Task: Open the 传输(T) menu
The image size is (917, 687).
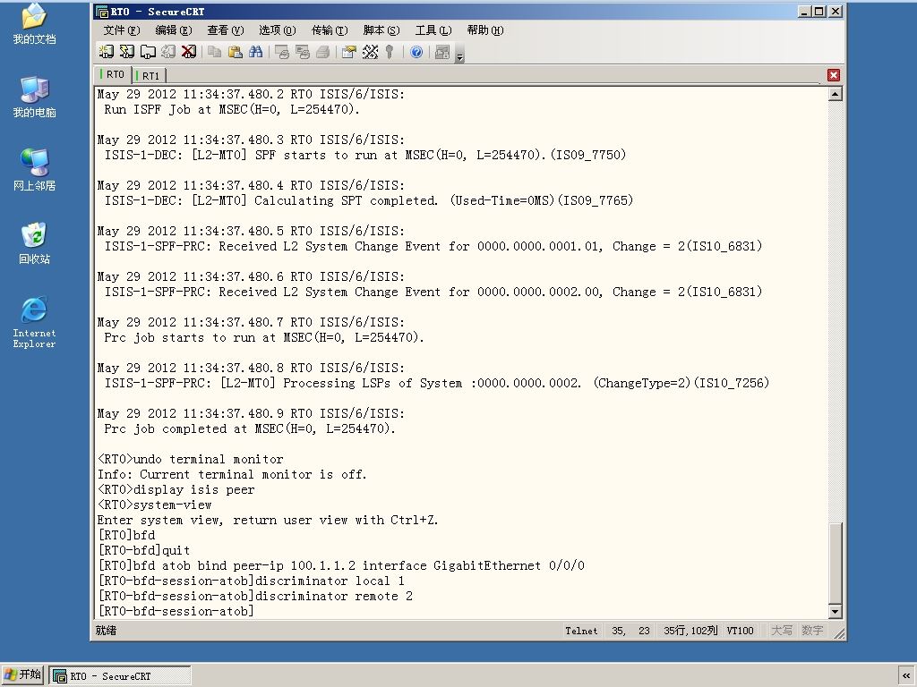Action: [x=330, y=30]
